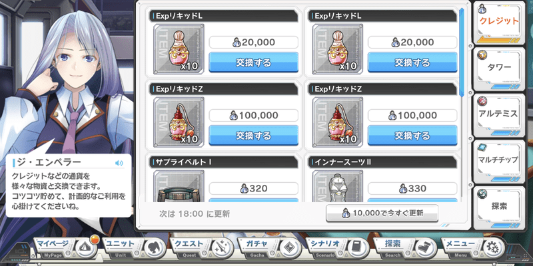Select first ExpリキッドL item thumbnail
Viewport: 533px width, 266px height.
(179, 49)
